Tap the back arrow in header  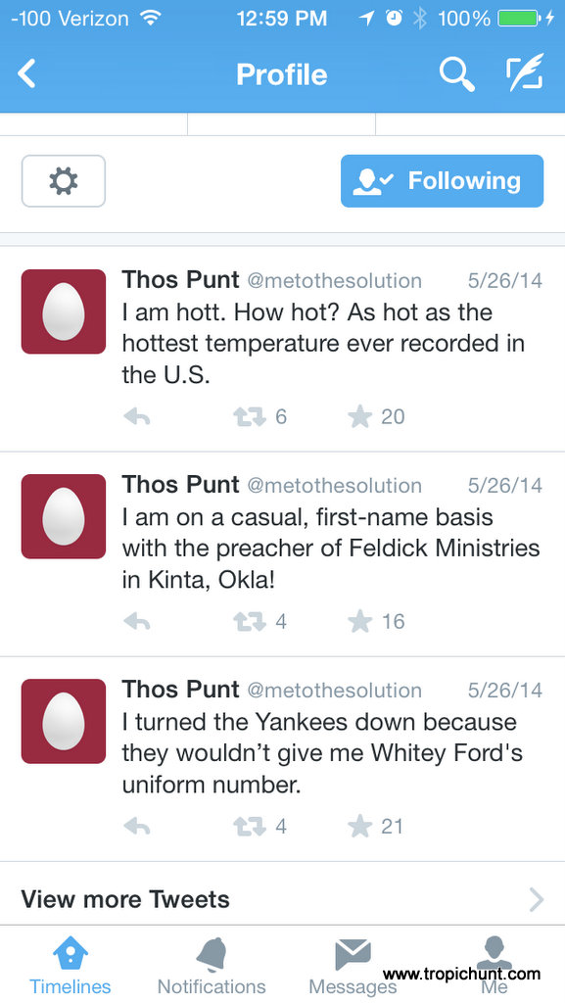click(26, 73)
